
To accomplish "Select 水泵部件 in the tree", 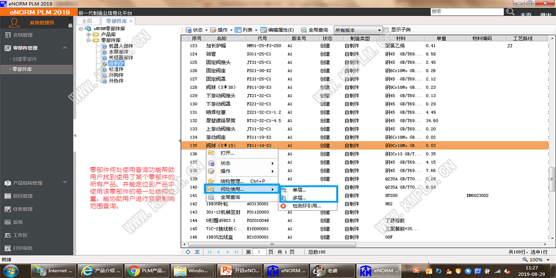I will (118, 52).
